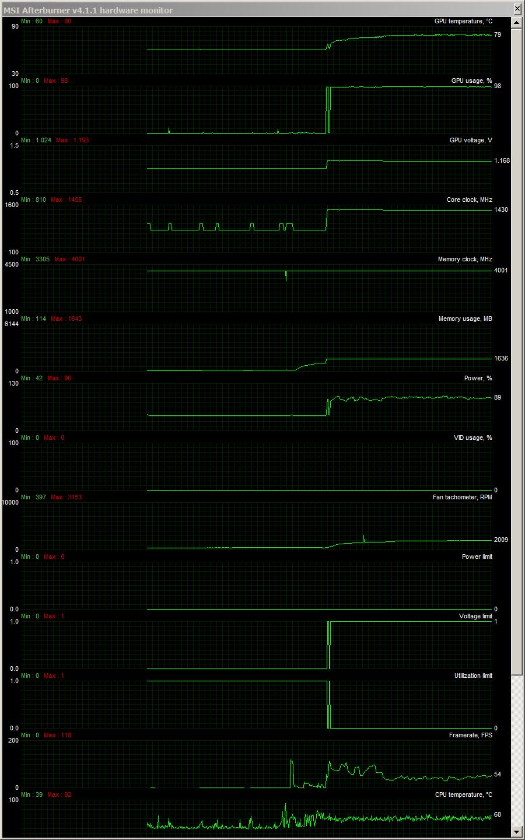Click the power current value 89
This screenshot has height=840, width=525.
pyautogui.click(x=498, y=397)
